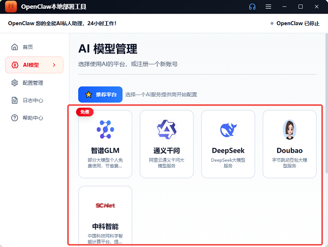Click description DeepSeek大模型服务
The width and height of the screenshot is (328, 247).
coord(228,163)
